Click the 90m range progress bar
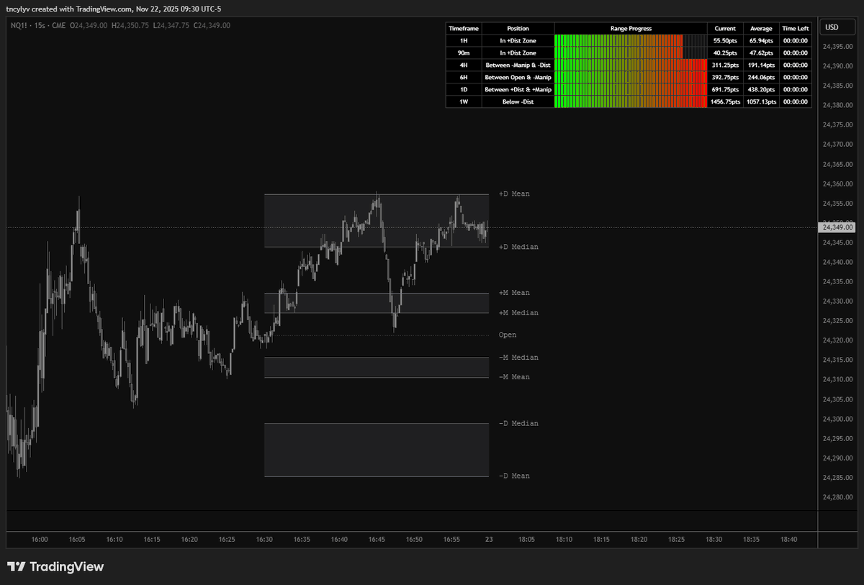The width and height of the screenshot is (864, 585). point(631,53)
